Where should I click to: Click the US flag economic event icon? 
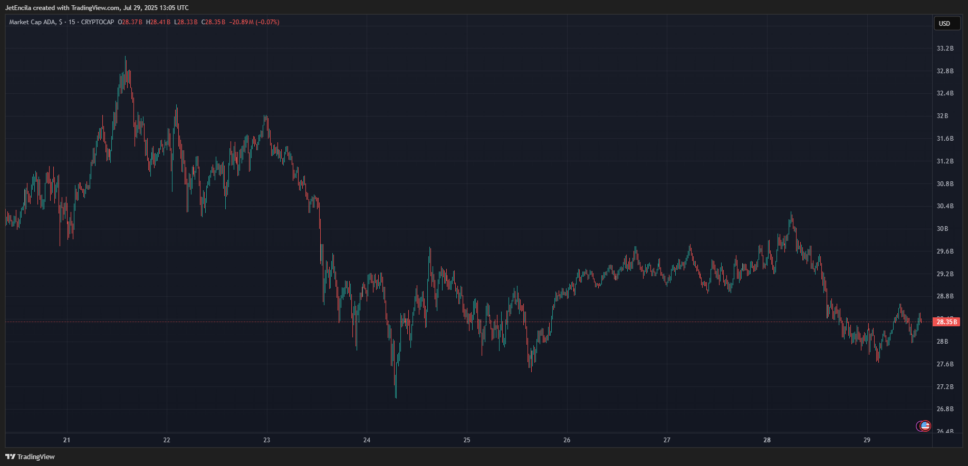point(925,426)
